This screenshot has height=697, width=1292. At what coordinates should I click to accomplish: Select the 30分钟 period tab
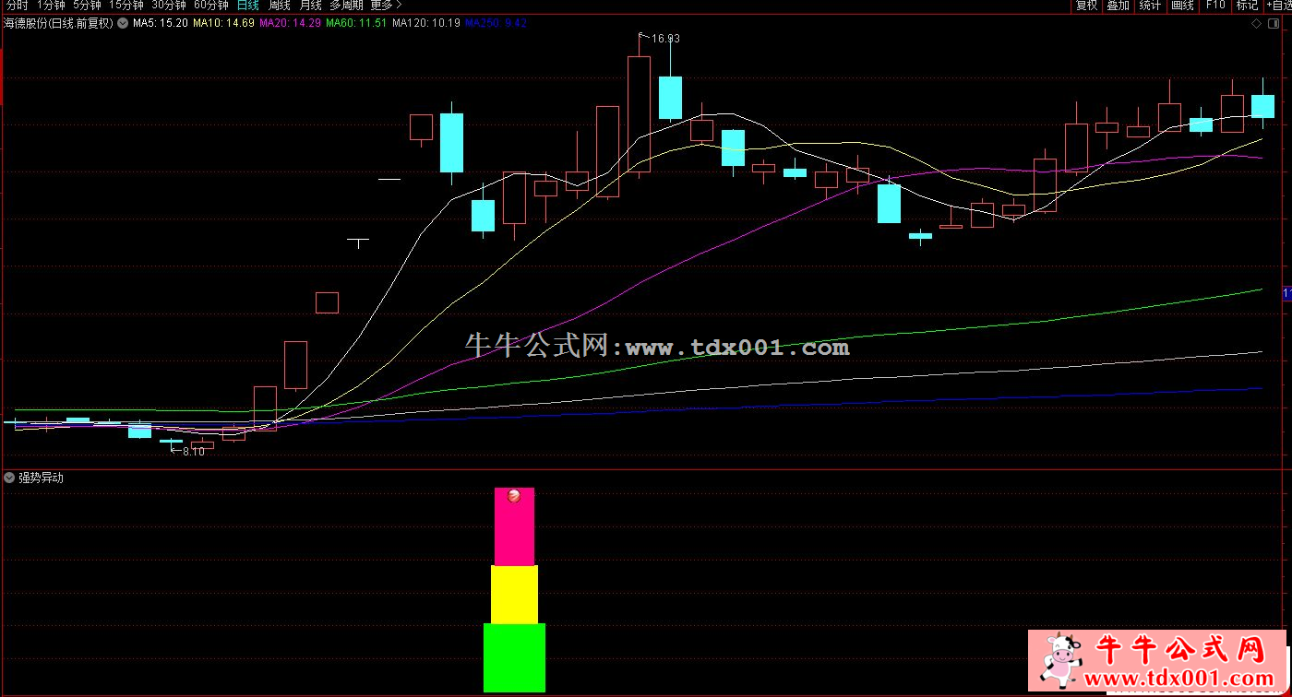(x=168, y=6)
